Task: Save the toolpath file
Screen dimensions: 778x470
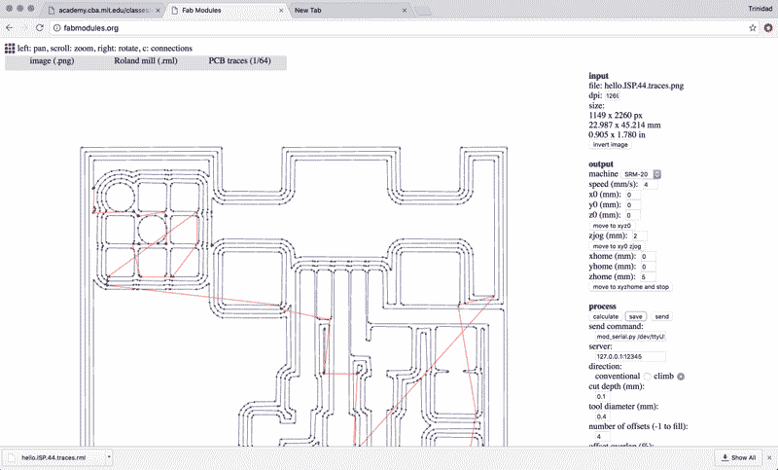Action: point(635,316)
